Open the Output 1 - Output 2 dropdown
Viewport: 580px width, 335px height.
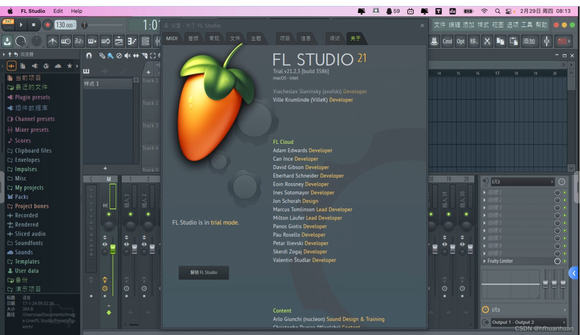click(x=529, y=322)
